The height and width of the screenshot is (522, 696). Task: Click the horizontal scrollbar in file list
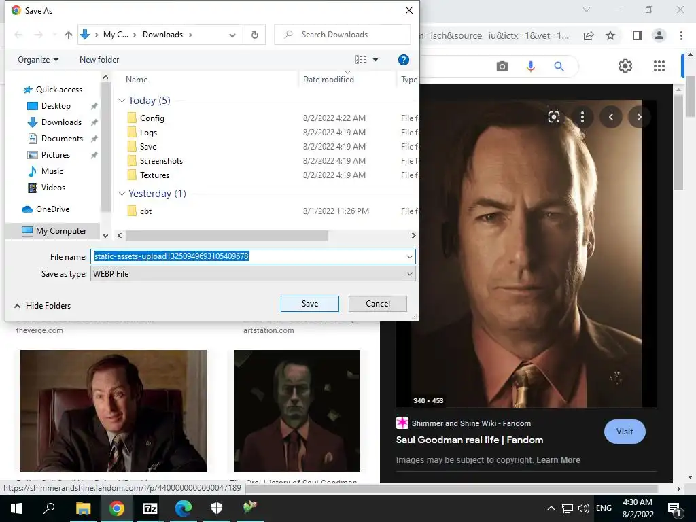(227, 236)
